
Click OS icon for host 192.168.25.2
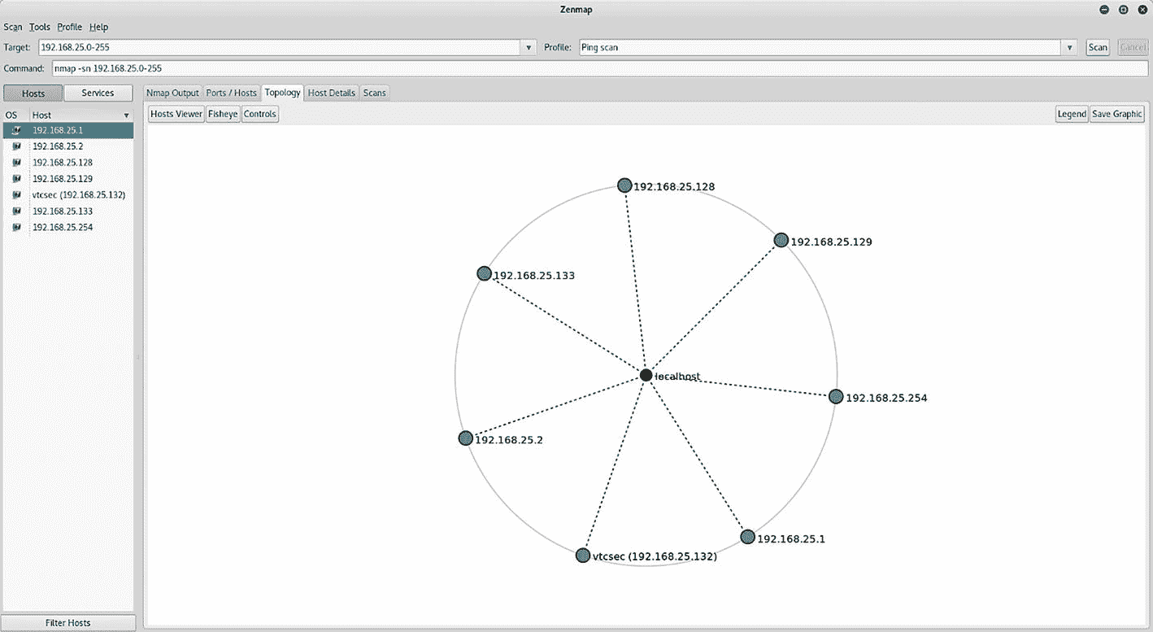[16, 146]
